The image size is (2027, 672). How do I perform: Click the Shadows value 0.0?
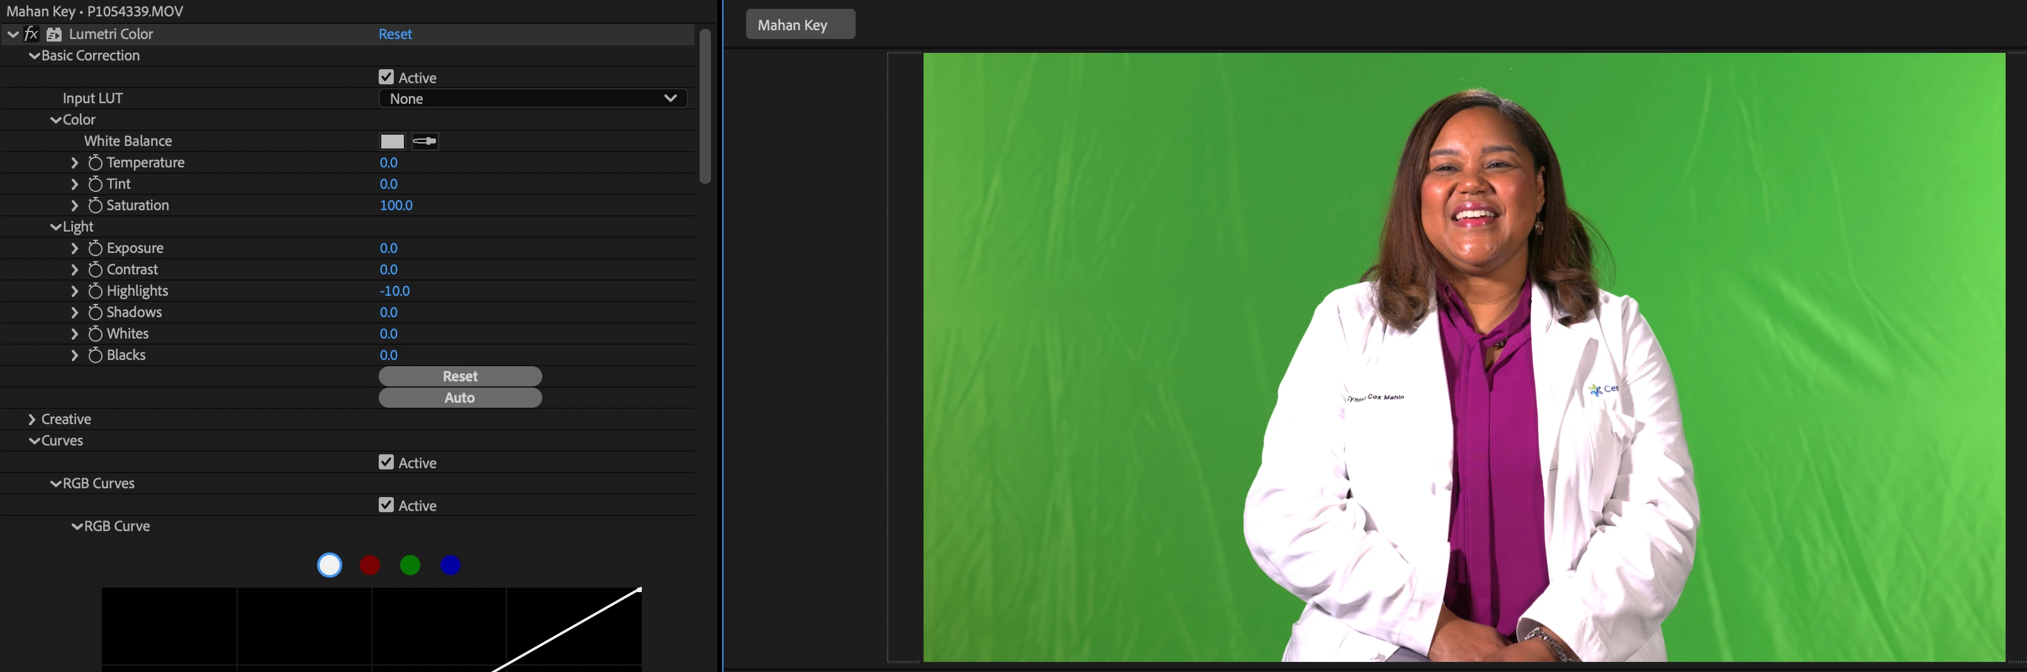pyautogui.click(x=389, y=312)
